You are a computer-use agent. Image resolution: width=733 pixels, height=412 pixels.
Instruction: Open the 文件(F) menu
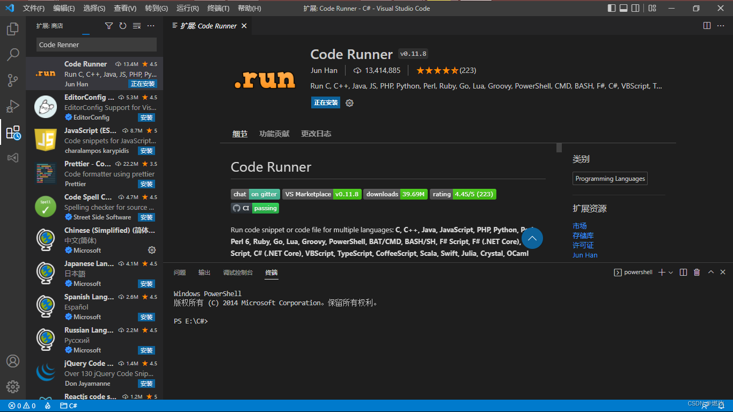coord(34,8)
